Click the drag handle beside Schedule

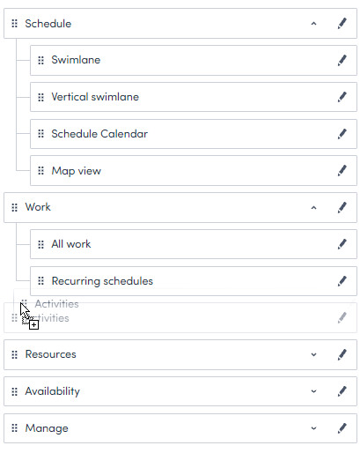14,24
